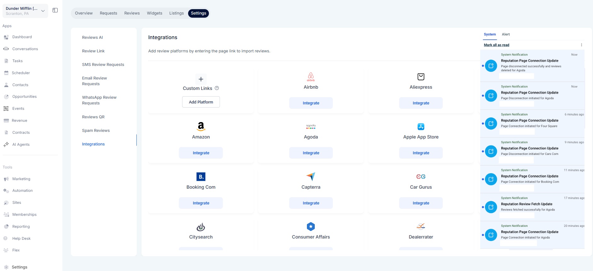Viewport: 593px width, 271px height.
Task: Open the Contracts document icon
Action: (6, 133)
